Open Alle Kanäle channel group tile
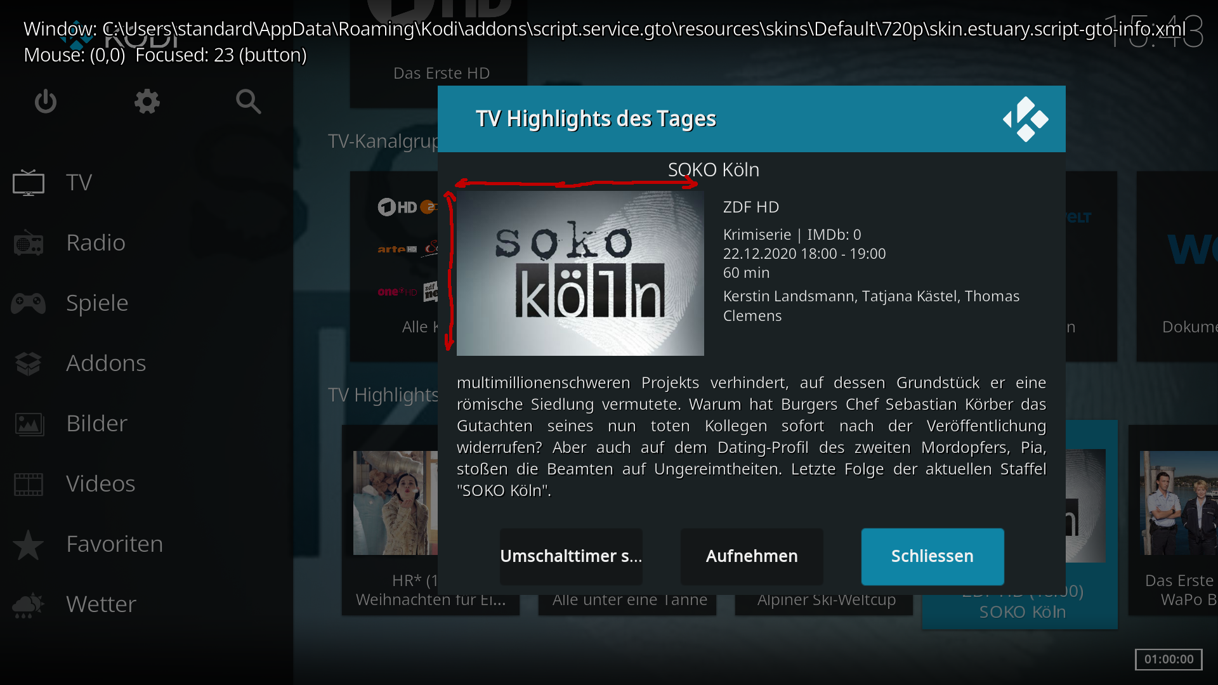This screenshot has height=685, width=1218. tap(394, 266)
